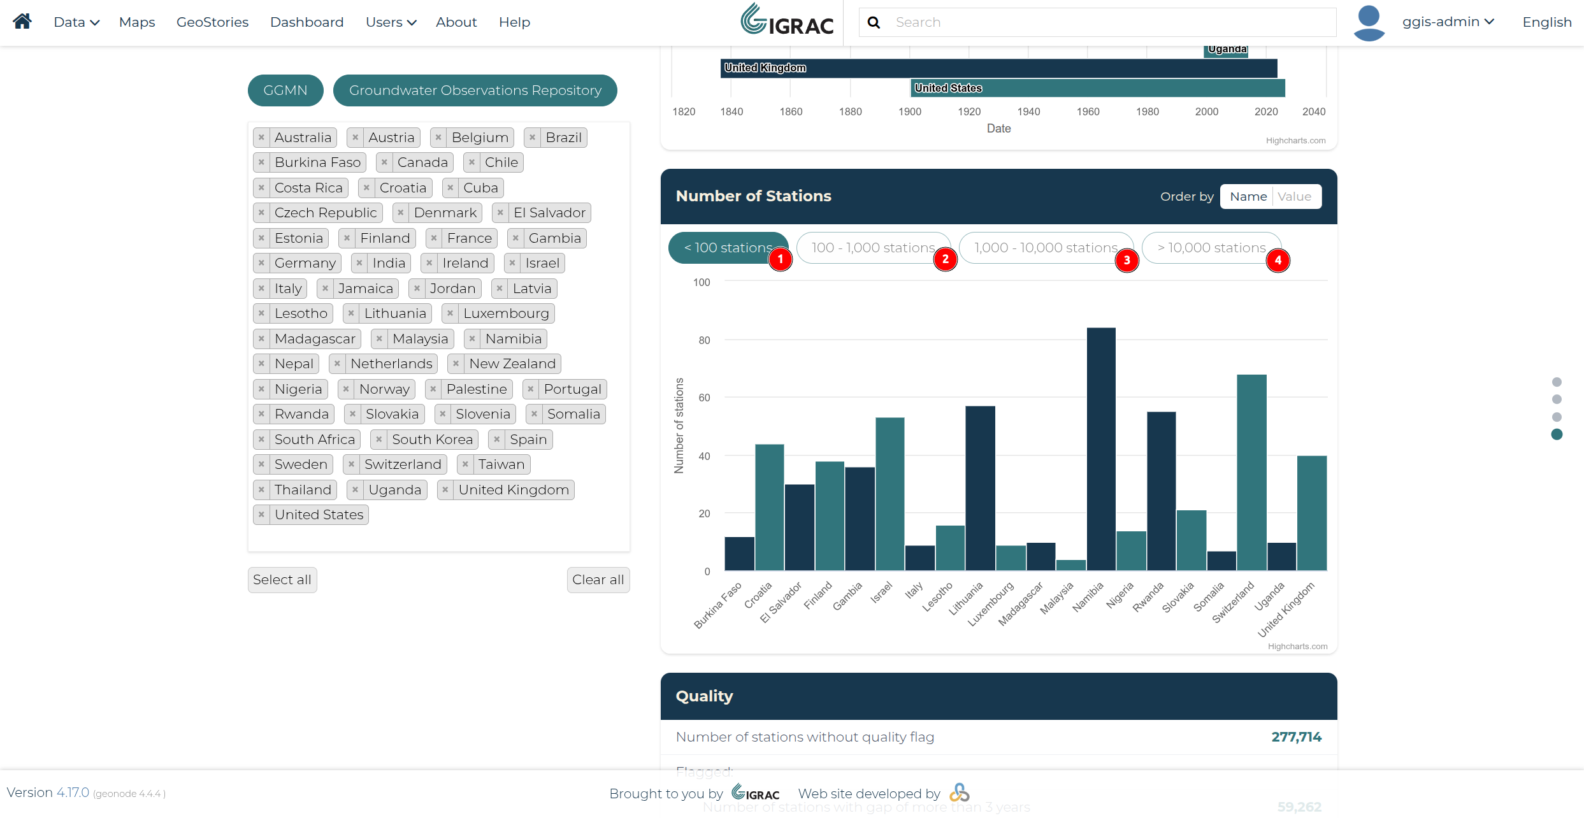
Task: Open the ggis-admin user avatar
Action: point(1369,22)
